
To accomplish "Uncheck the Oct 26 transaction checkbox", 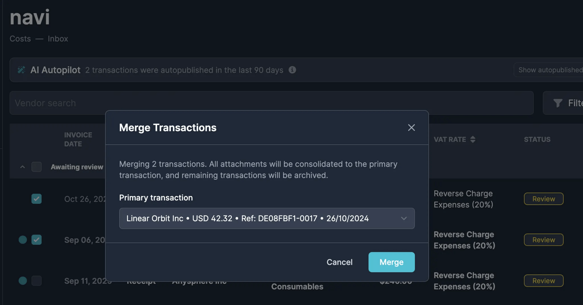I will 36,199.
